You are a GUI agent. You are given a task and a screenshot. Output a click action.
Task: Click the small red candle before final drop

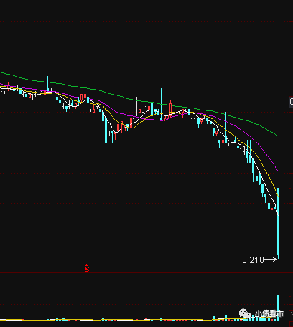click(x=271, y=209)
